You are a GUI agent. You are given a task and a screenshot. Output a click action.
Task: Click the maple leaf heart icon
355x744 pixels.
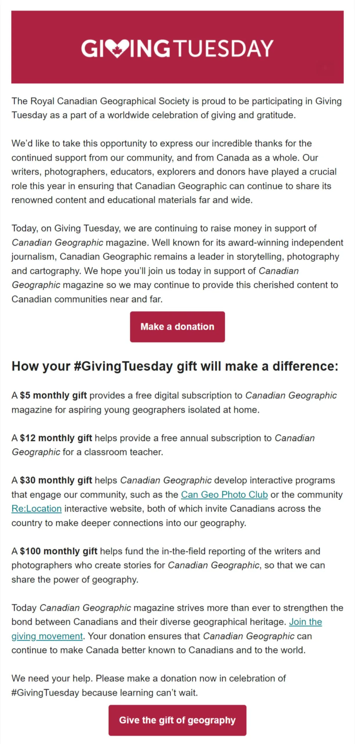[x=117, y=48]
